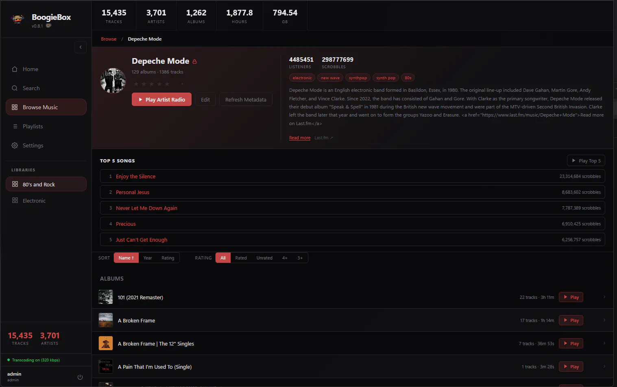Click the lock icon beside Depeche Mode title
The image size is (617, 387).
[x=194, y=62]
